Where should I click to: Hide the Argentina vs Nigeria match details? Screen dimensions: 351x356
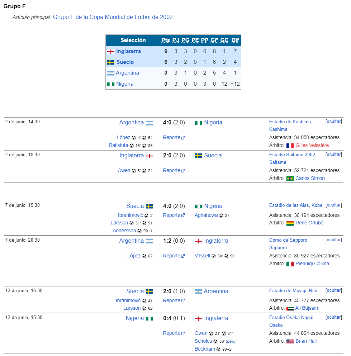333,122
